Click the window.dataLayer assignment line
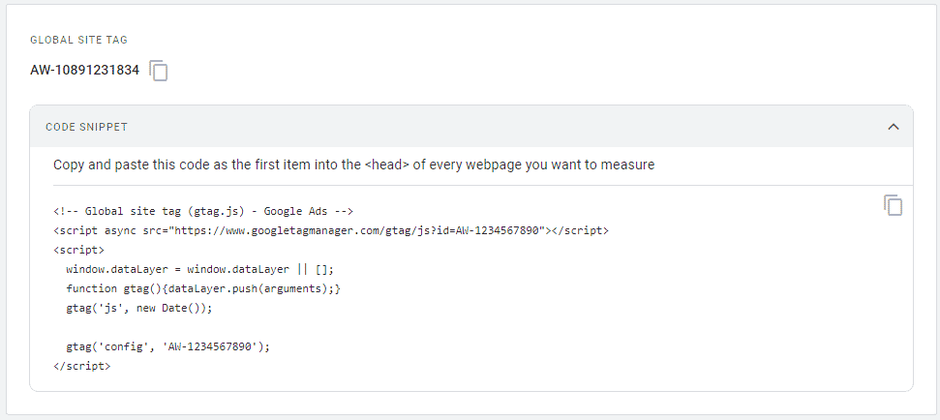 tap(200, 270)
